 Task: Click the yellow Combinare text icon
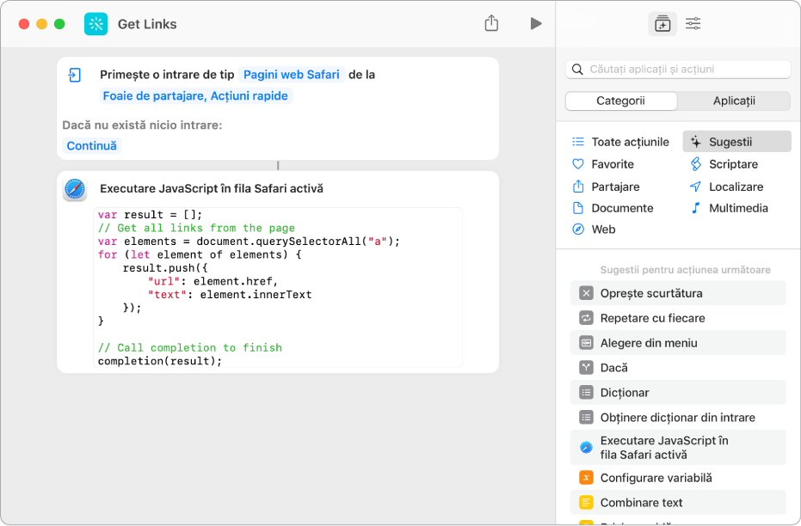point(586,503)
